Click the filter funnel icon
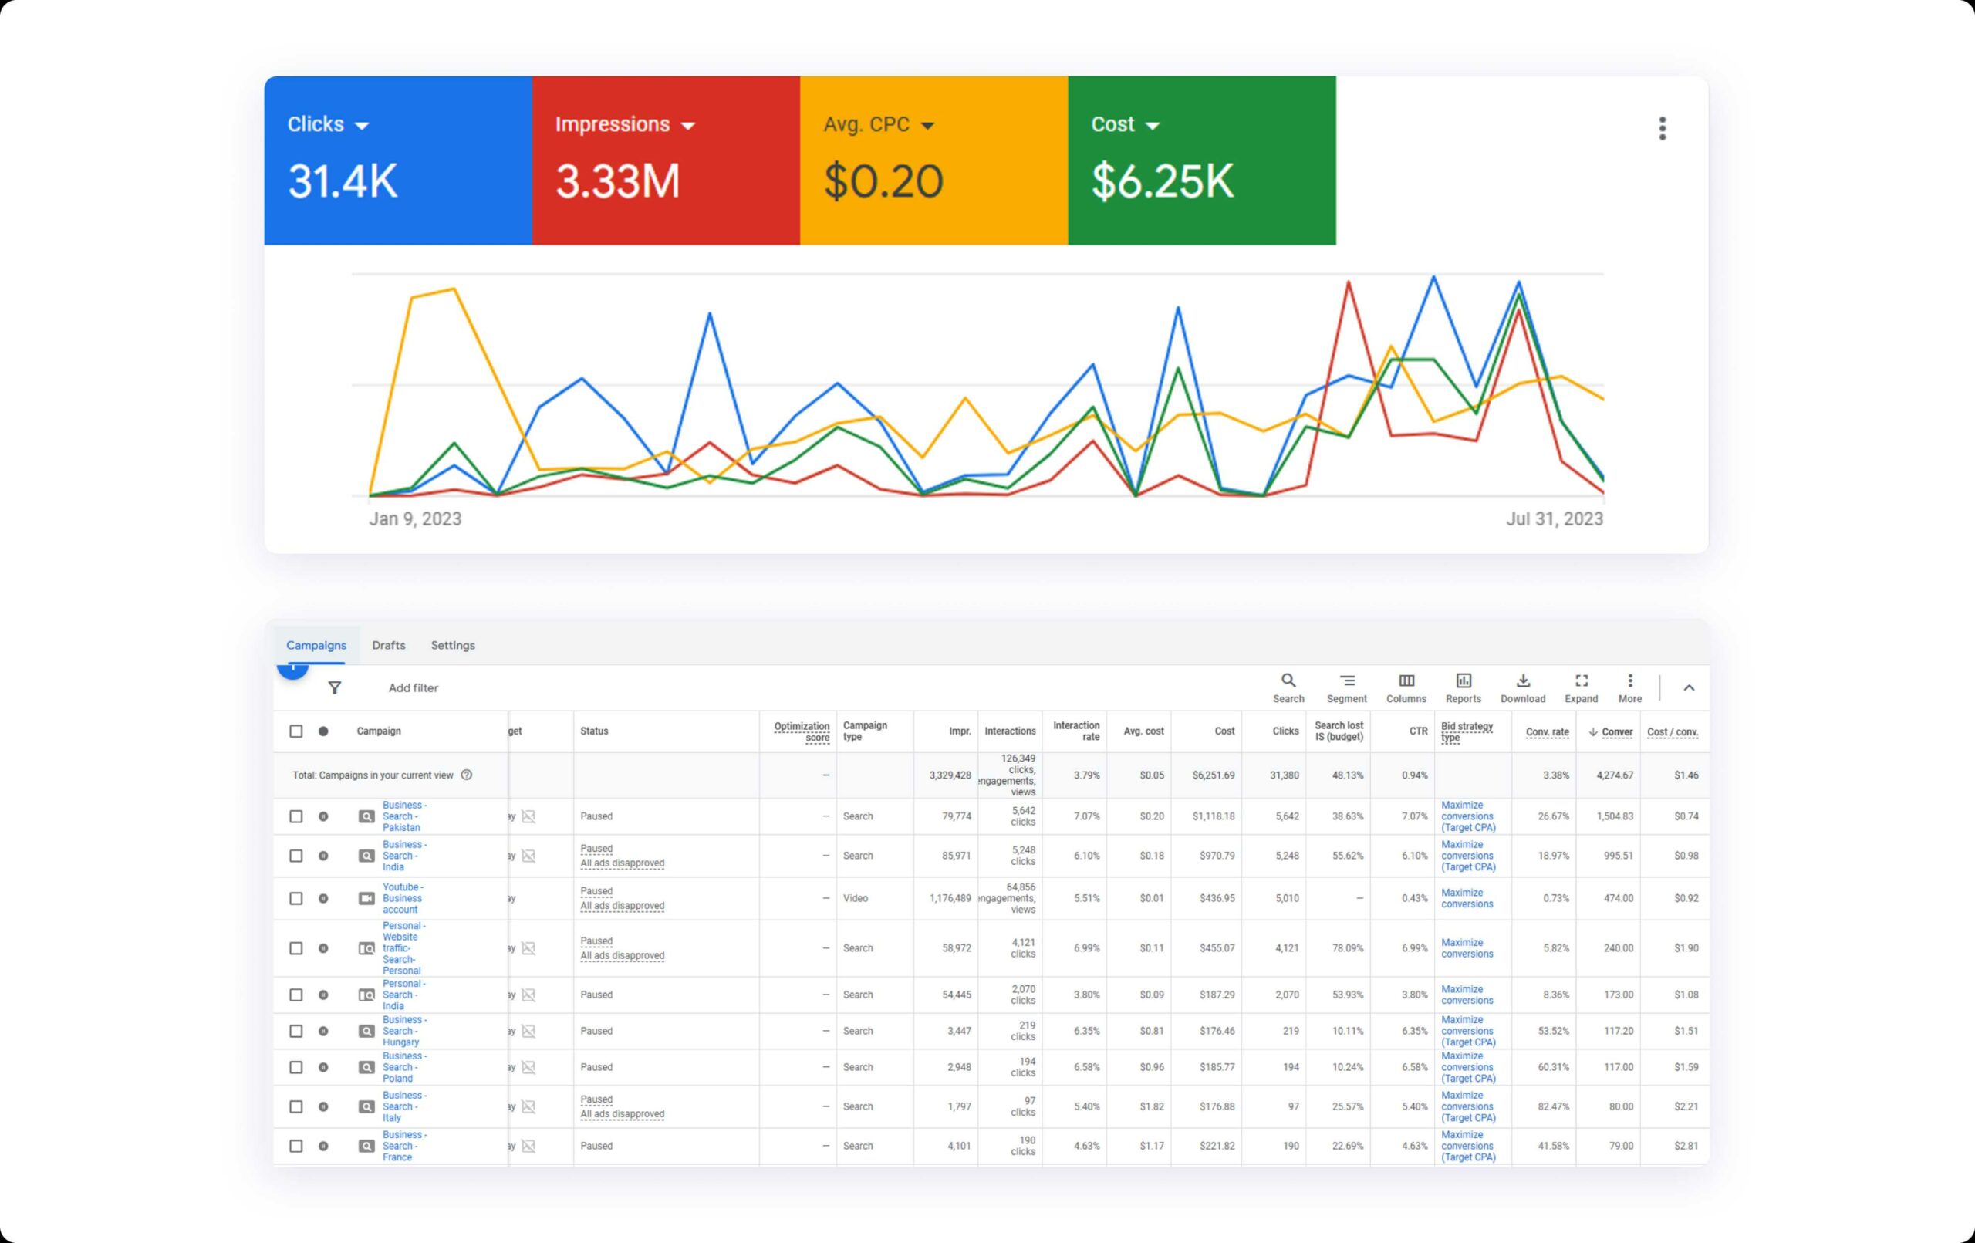The width and height of the screenshot is (1975, 1243). pos(335,687)
